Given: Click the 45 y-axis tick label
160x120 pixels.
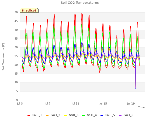Looking at the screenshot, I should [x=16, y=21].
